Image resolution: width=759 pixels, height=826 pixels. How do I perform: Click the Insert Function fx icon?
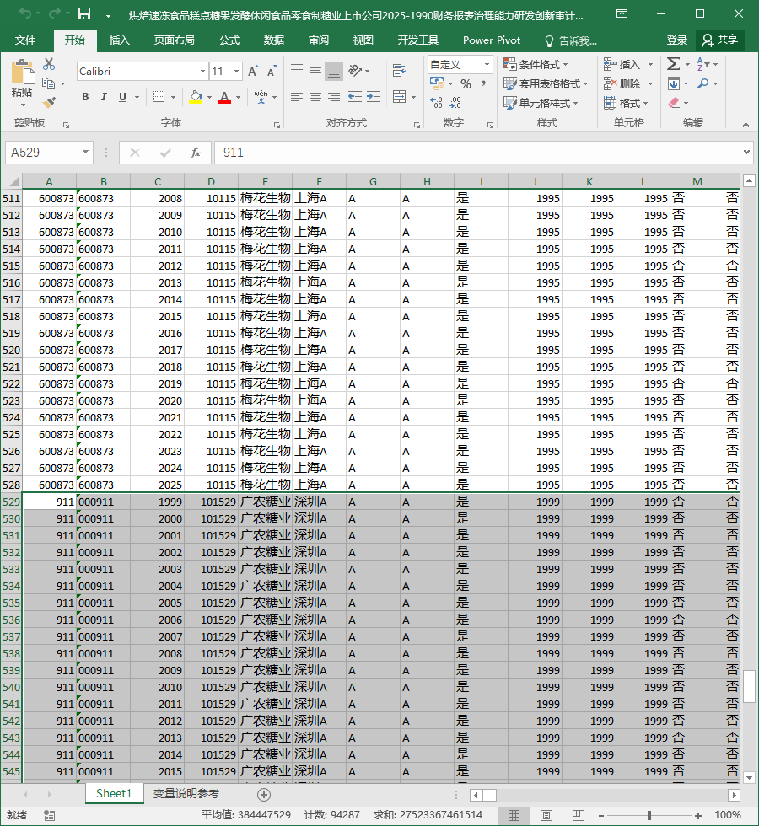click(196, 153)
